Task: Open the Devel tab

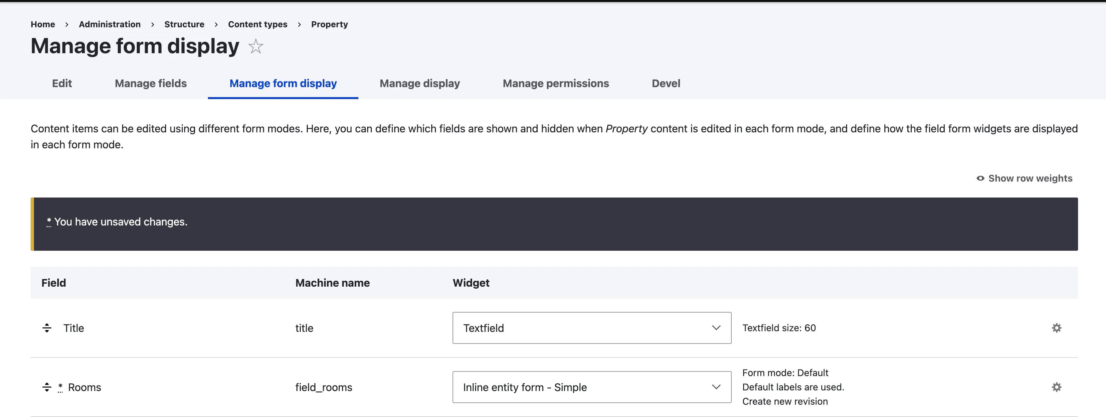Action: point(665,84)
